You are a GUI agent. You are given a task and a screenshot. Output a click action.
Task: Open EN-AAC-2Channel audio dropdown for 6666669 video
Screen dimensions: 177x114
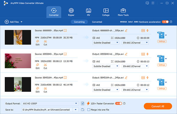coord(135,43)
